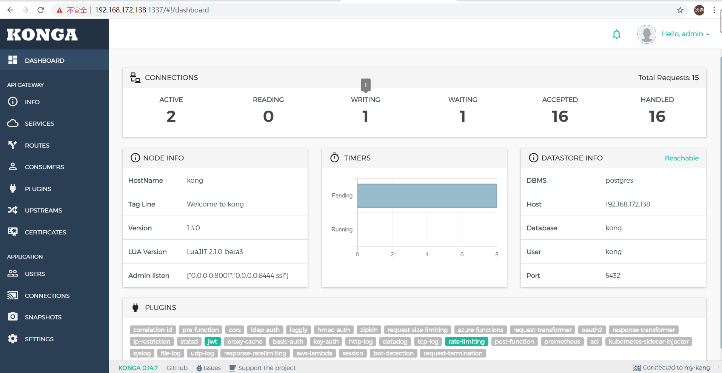Click Support the project link
722x373 pixels.
click(x=263, y=368)
